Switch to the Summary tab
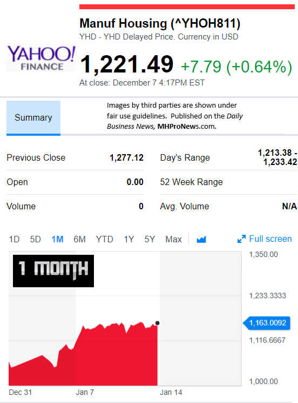Screen dimensions: 298x403 (x=33, y=118)
